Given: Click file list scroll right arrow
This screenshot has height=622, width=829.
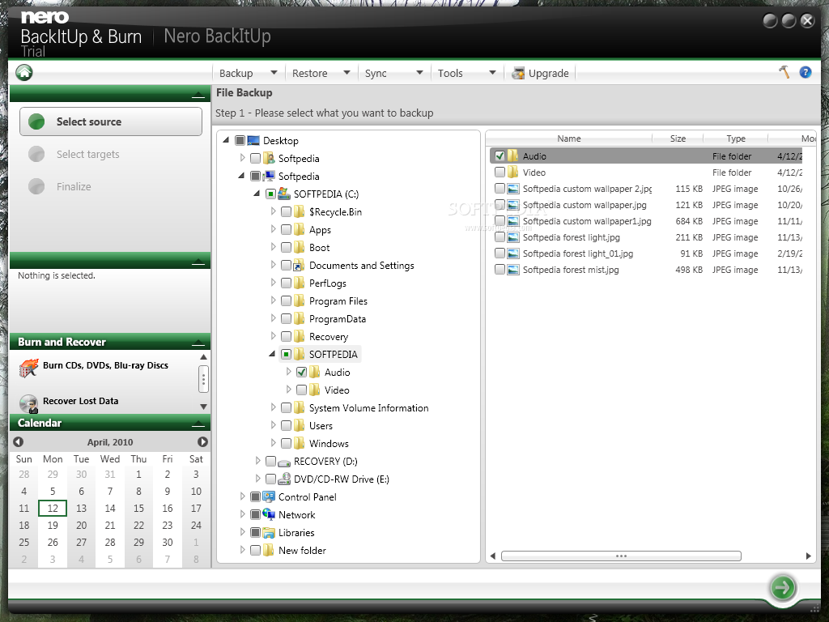Looking at the screenshot, I should pos(808,556).
